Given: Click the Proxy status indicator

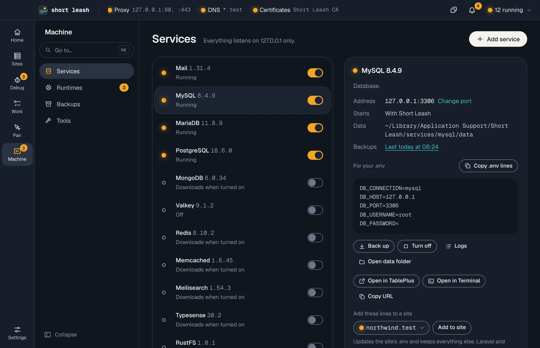Looking at the screenshot, I should pyautogui.click(x=149, y=10).
